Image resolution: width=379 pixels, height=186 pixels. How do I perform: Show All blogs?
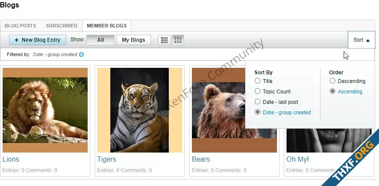(x=101, y=40)
